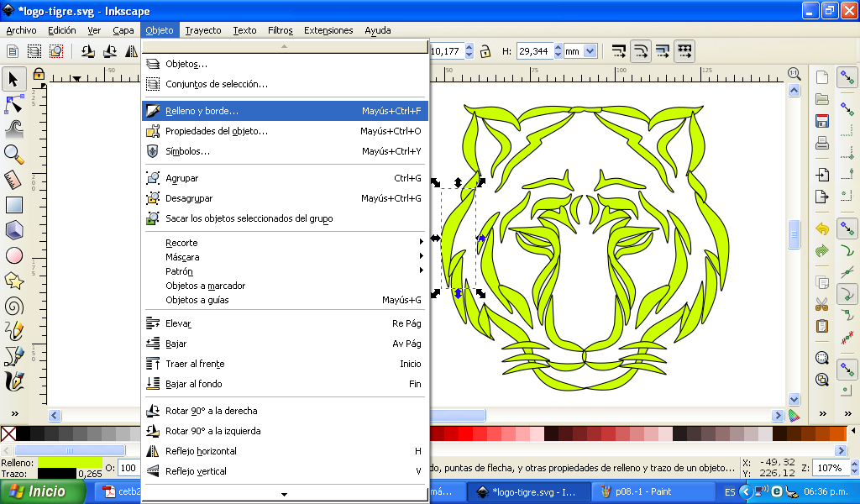The height and width of the screenshot is (504, 860).
Task: Toggle the width/height lock icon
Action: (x=485, y=51)
